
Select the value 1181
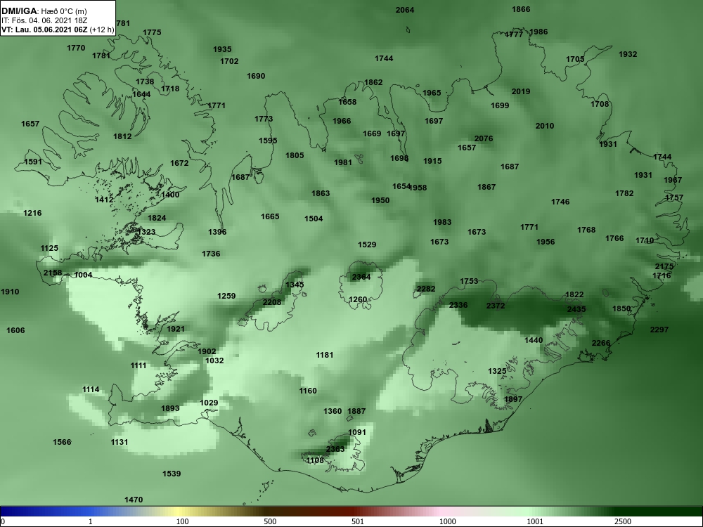tap(325, 355)
